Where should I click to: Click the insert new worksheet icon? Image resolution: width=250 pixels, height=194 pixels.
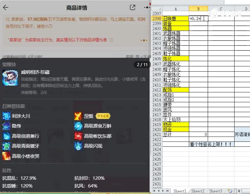[x=230, y=191]
